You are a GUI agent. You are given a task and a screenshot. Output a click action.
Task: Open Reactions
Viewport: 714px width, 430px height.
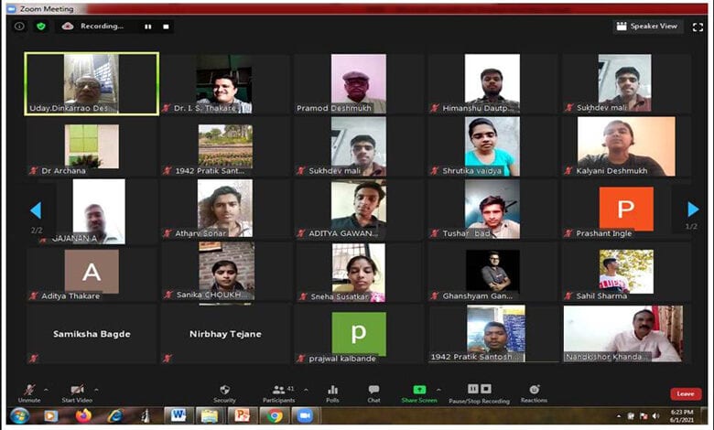[x=535, y=393]
